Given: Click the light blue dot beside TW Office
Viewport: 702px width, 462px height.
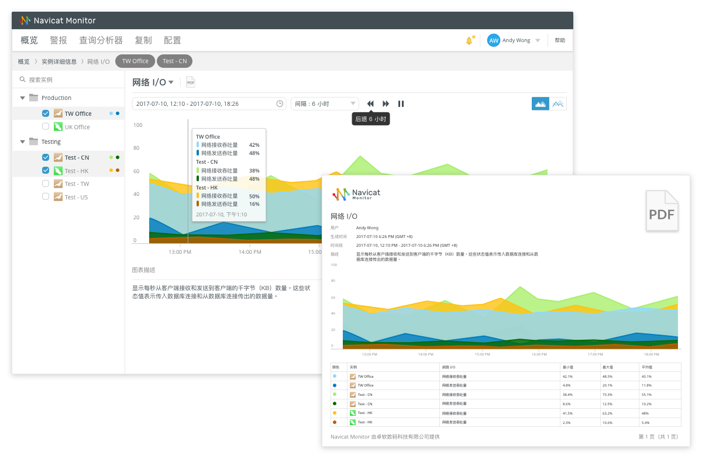Looking at the screenshot, I should click(111, 113).
